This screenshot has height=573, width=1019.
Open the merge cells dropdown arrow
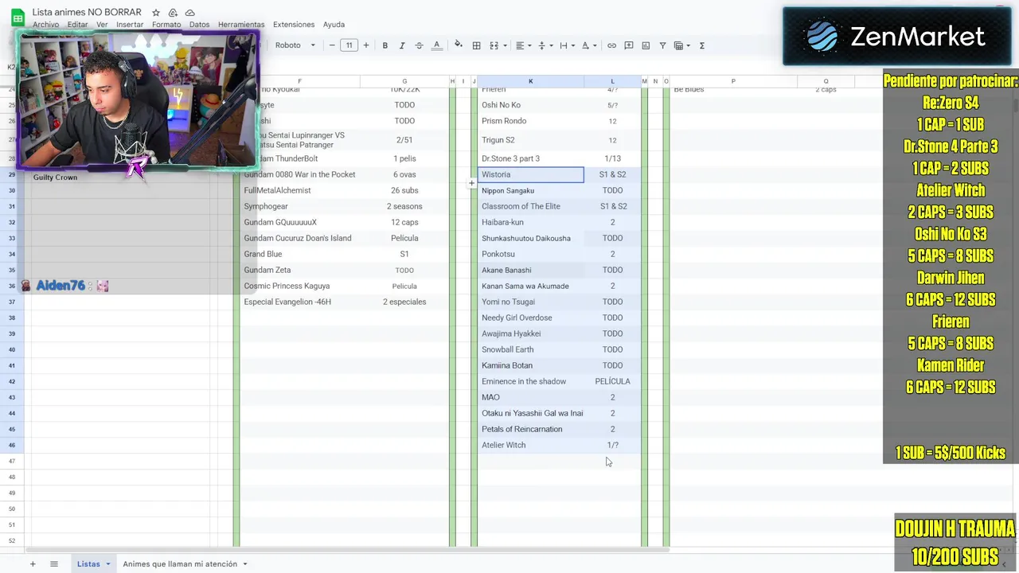tap(504, 45)
